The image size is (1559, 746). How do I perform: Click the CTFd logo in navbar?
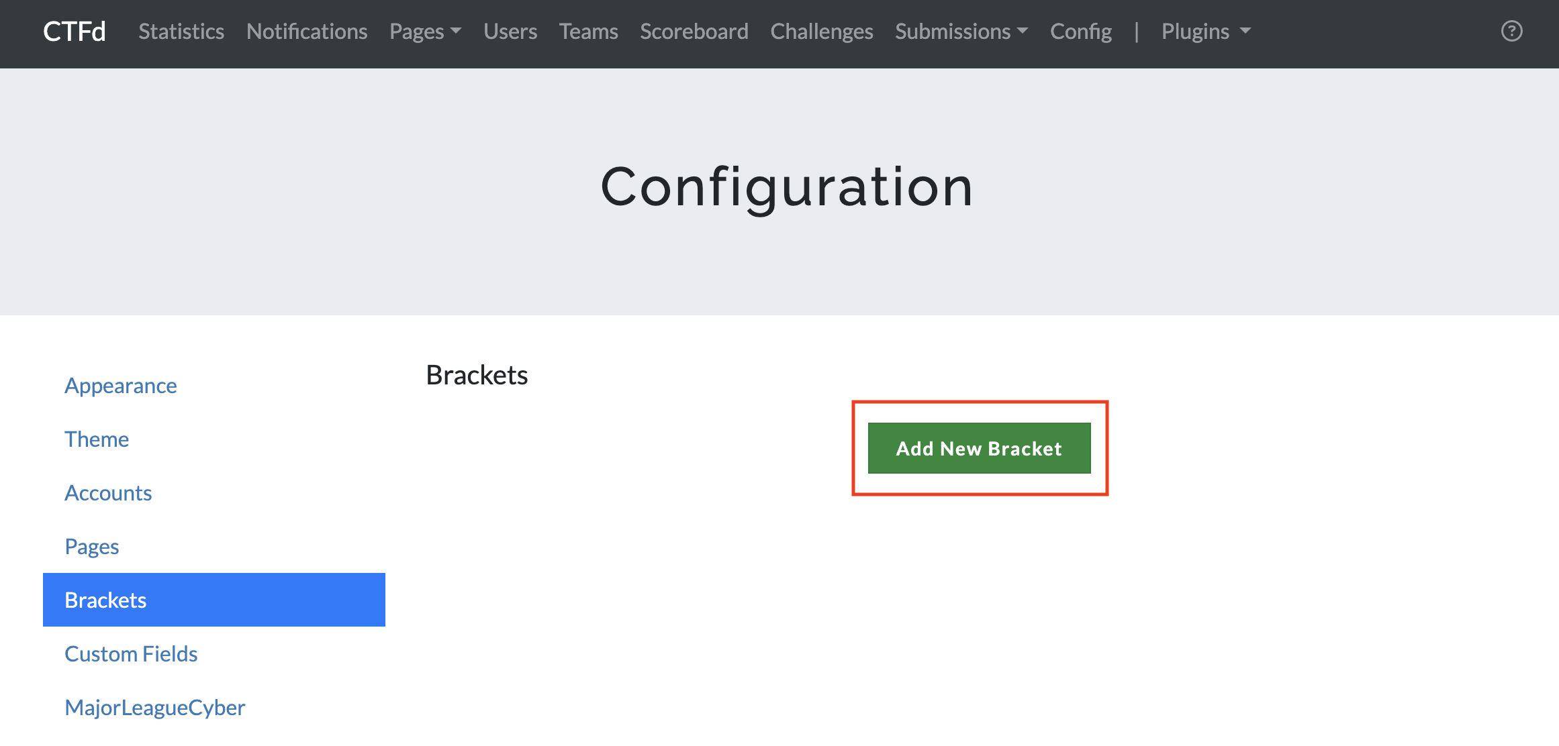pos(75,32)
